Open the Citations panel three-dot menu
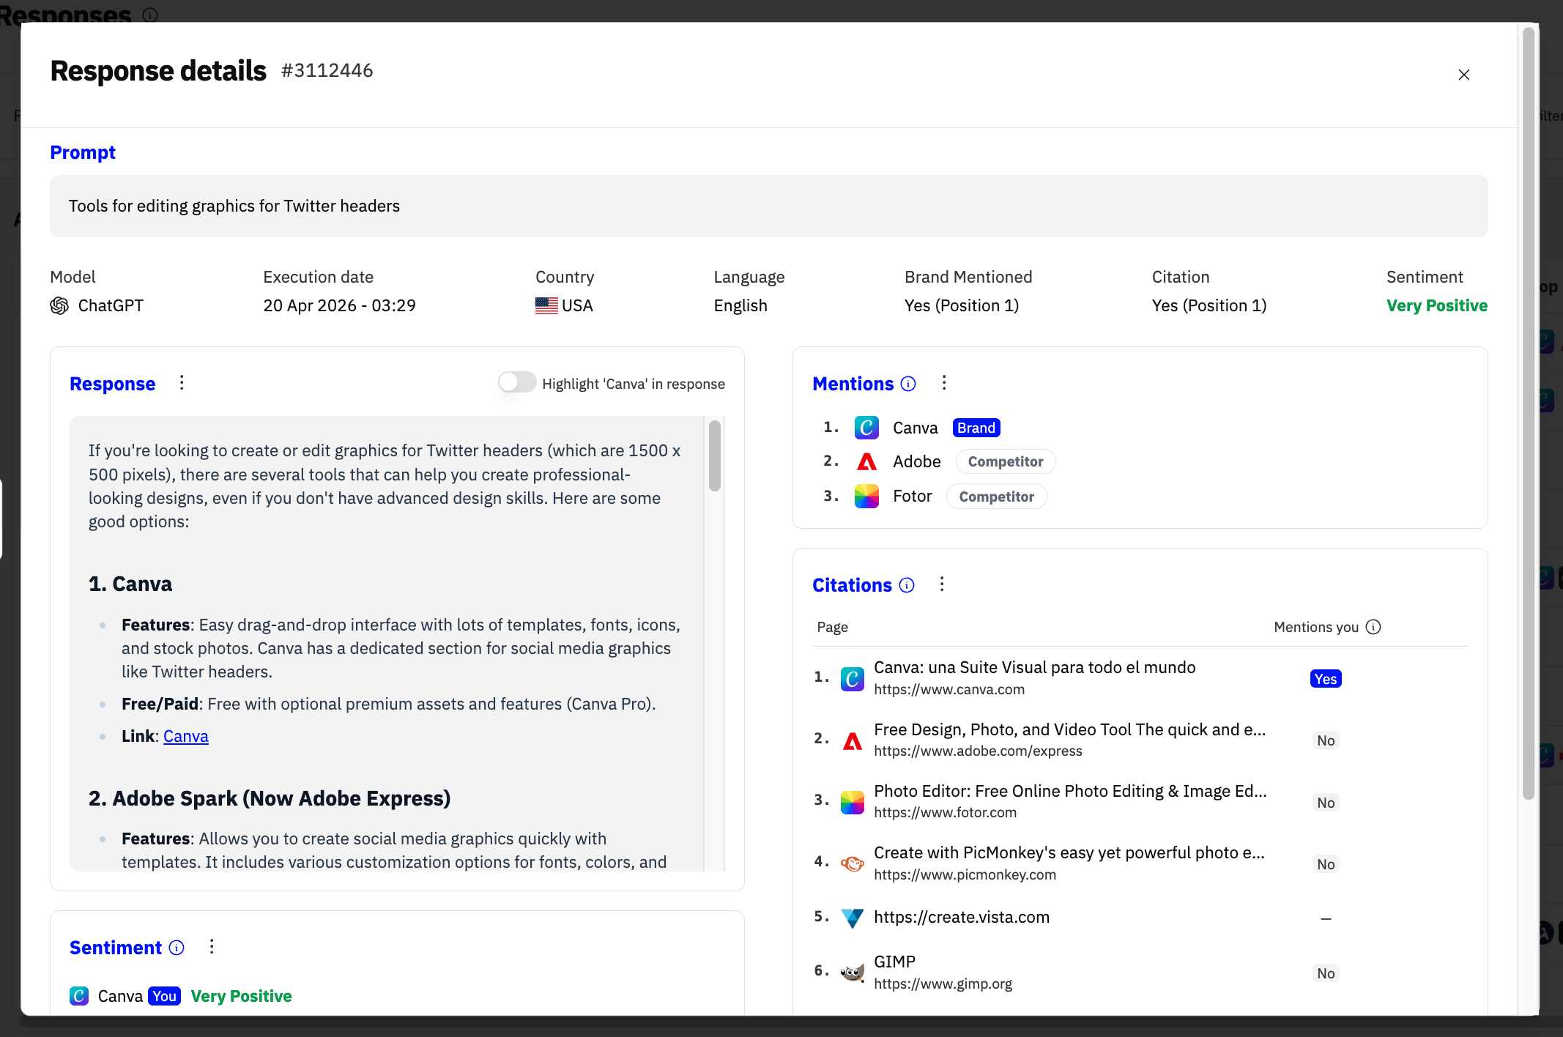This screenshot has height=1037, width=1563. coord(942,584)
